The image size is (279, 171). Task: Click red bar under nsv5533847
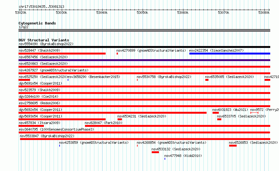click(x=145, y=139)
